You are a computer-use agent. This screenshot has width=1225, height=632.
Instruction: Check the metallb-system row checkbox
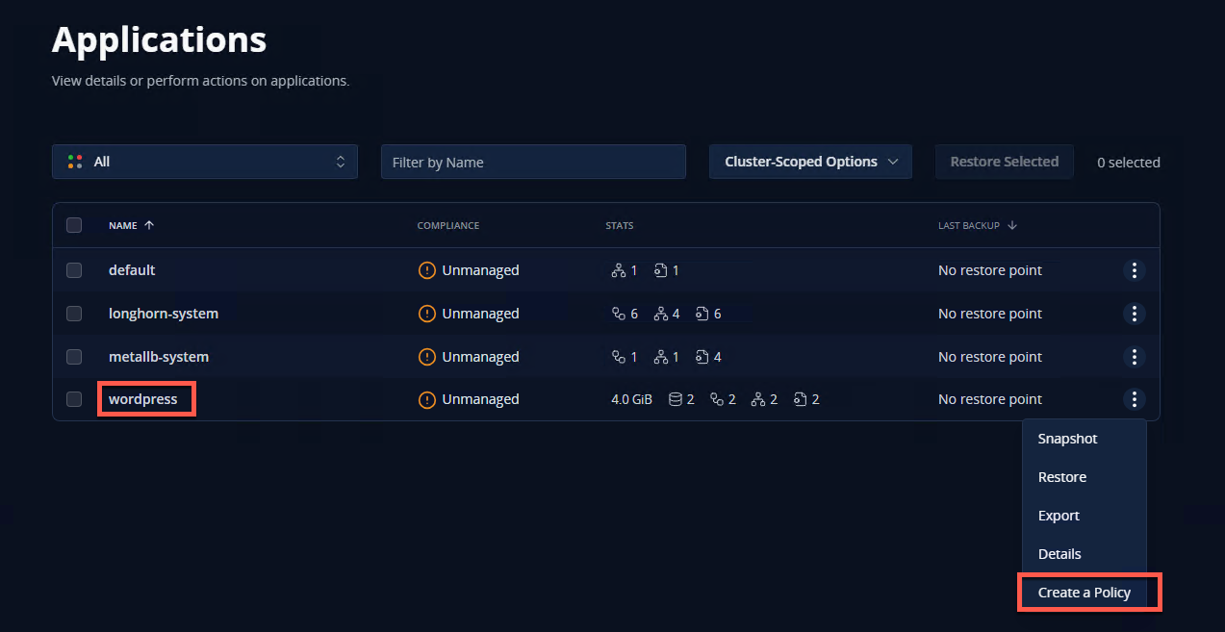(x=74, y=357)
